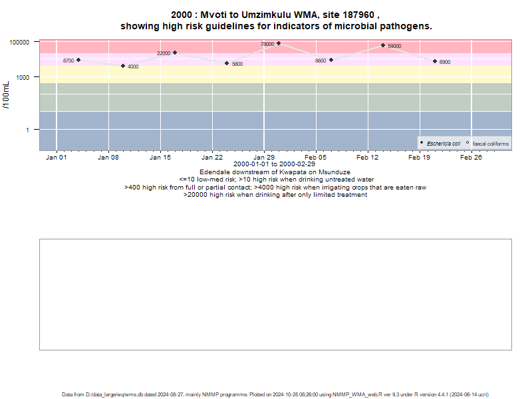Click the data point labeled 6900
The image size is (532, 399).
pos(435,61)
